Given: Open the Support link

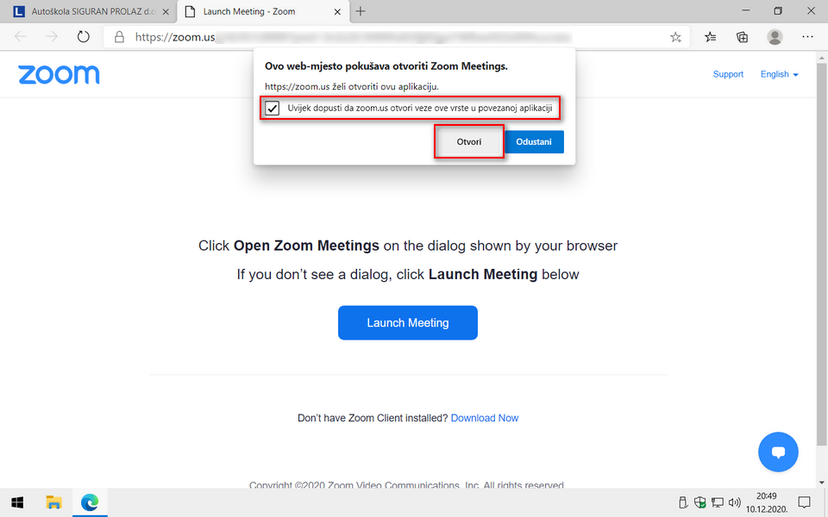Looking at the screenshot, I should click(x=728, y=74).
